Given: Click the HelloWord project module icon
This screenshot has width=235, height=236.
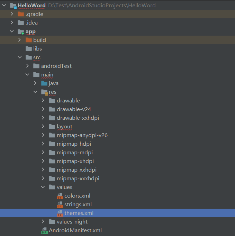Looking at the screenshot, I should pos(13,6).
